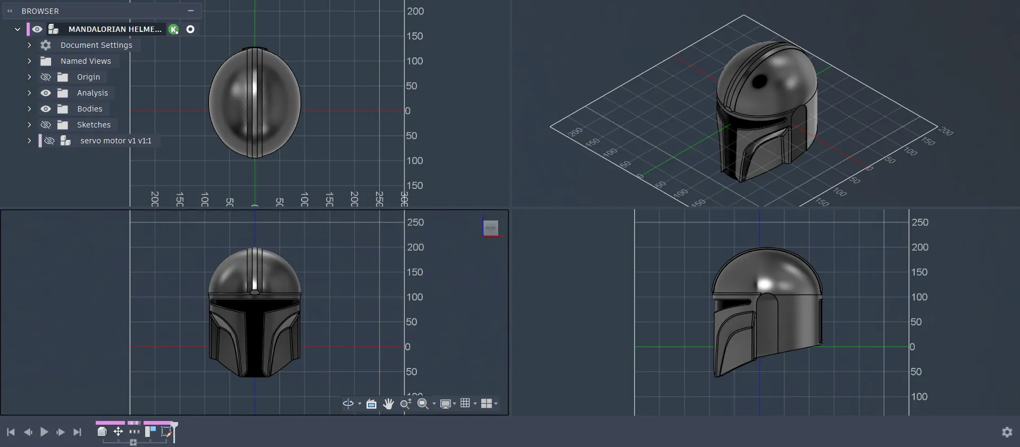Expand the Document Settings node
1020x447 pixels.
point(29,45)
